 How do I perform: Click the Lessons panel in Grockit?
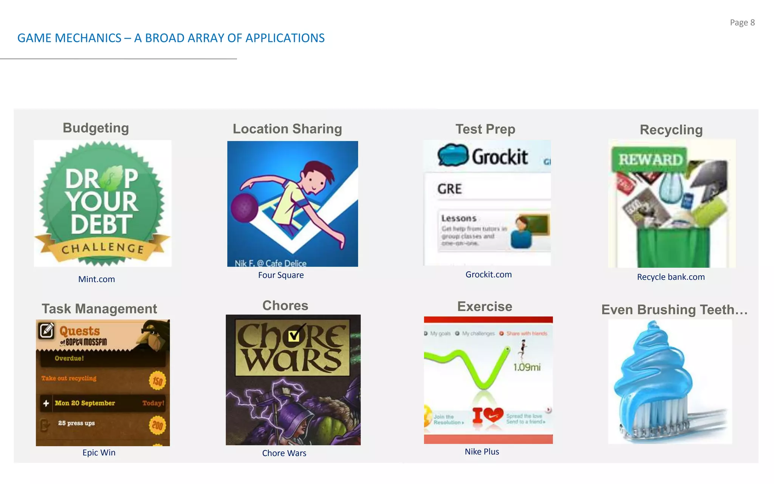click(494, 230)
